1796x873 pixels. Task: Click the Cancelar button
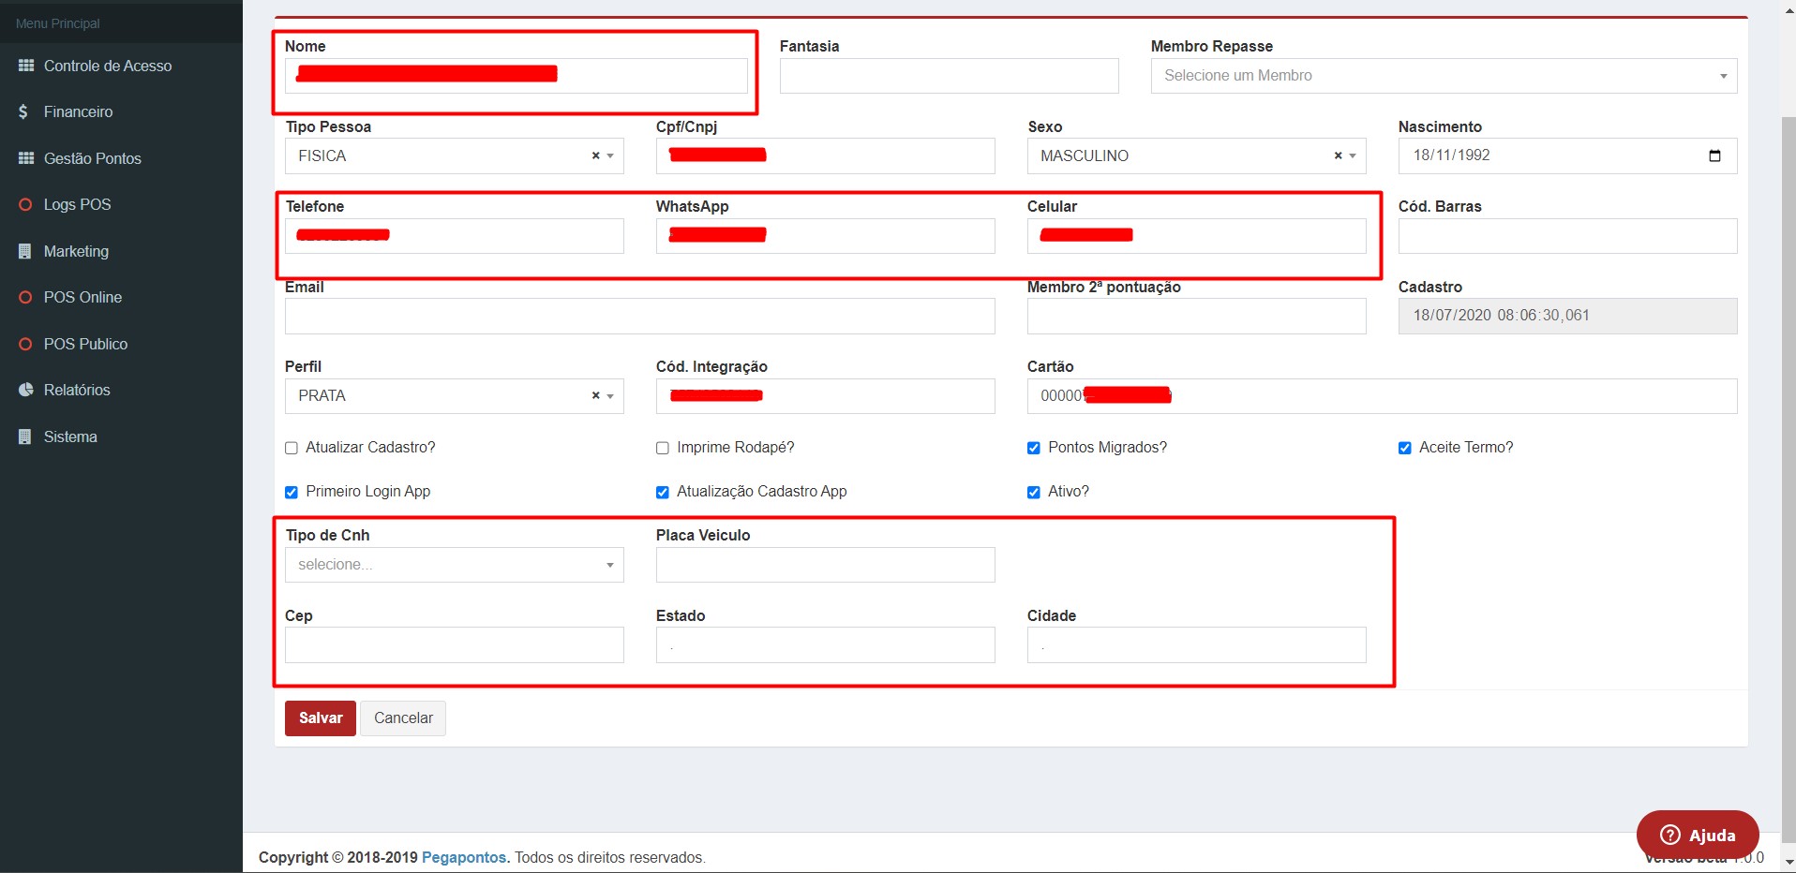point(403,718)
